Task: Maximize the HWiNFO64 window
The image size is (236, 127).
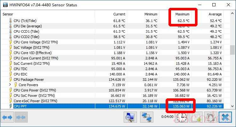Action: point(214,5)
